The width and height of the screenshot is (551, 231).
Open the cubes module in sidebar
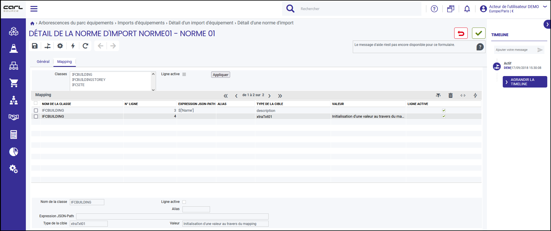(14, 31)
